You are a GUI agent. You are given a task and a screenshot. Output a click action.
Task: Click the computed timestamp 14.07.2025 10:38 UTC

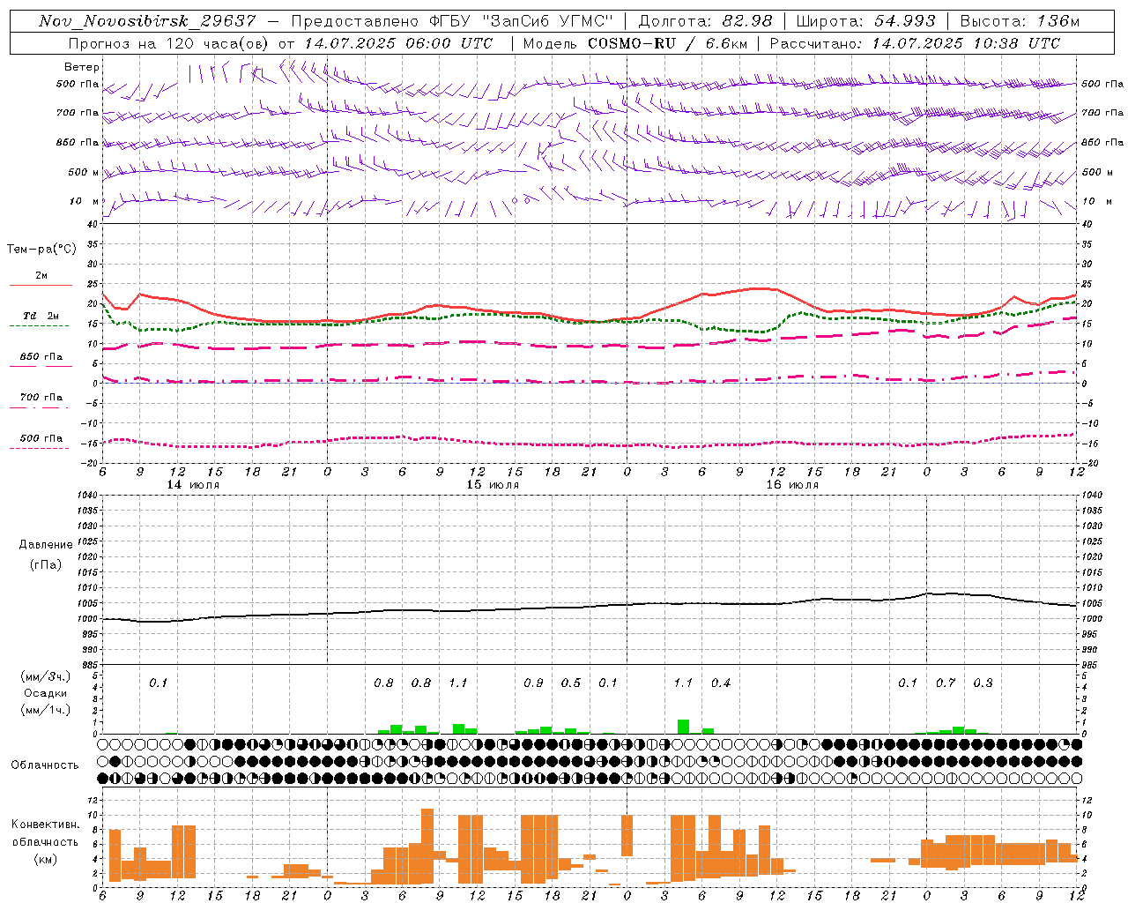point(966,43)
